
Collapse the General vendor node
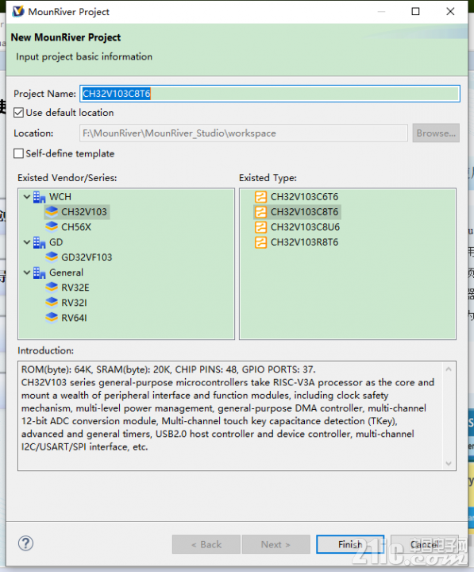27,272
